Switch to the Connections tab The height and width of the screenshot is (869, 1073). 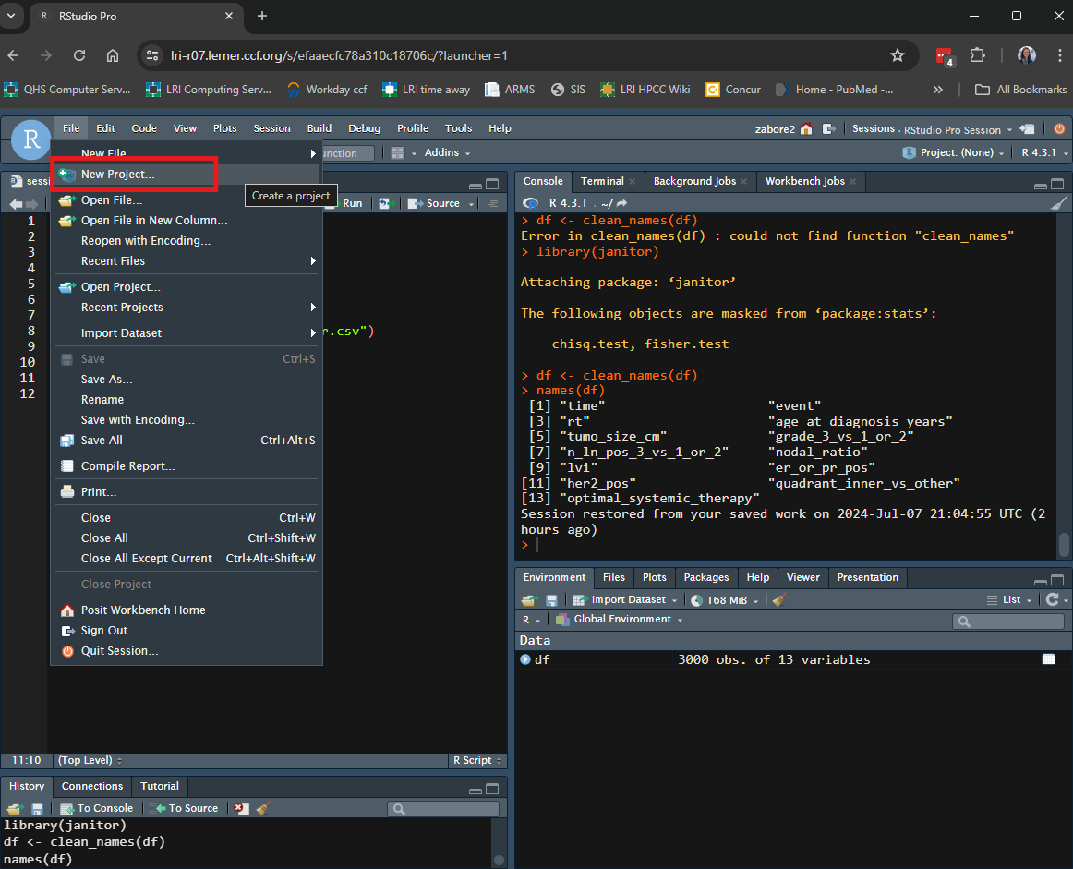pyautogui.click(x=92, y=786)
